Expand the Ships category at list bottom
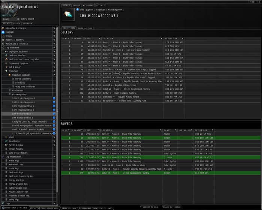Viewport: 262px width, 210px height. (x=54, y=204)
